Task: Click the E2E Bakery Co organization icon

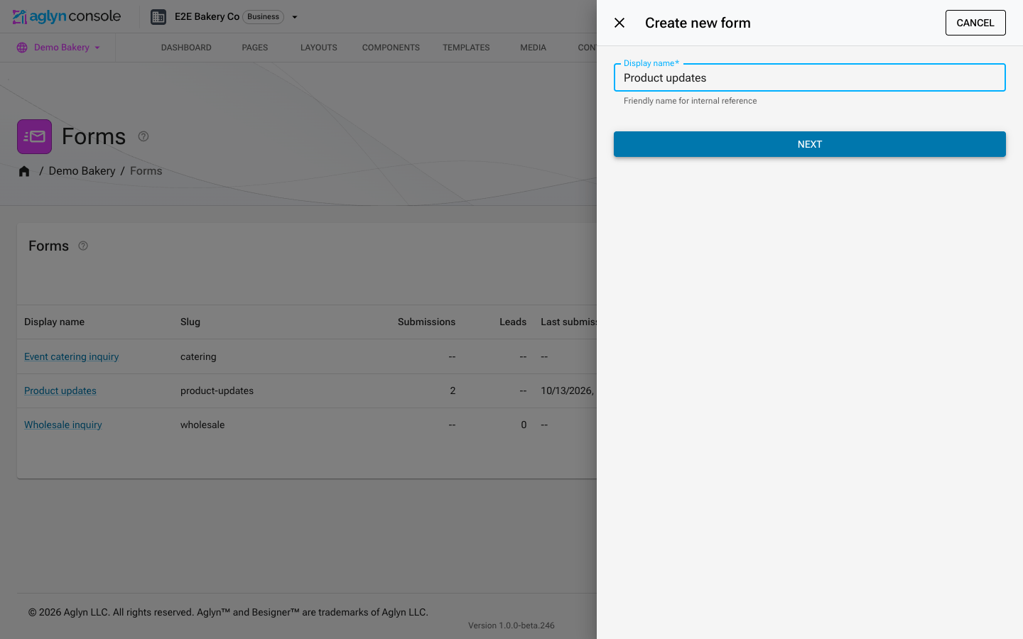Action: [x=158, y=17]
